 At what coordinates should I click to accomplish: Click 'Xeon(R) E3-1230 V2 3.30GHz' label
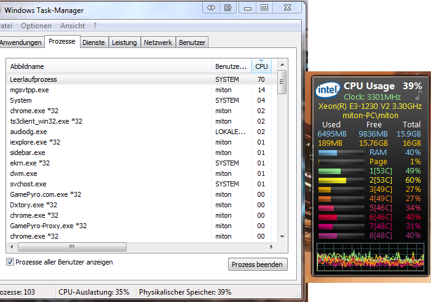(370, 106)
